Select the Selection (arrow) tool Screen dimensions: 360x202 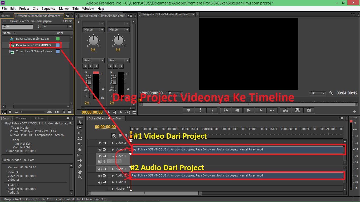pos(80,122)
